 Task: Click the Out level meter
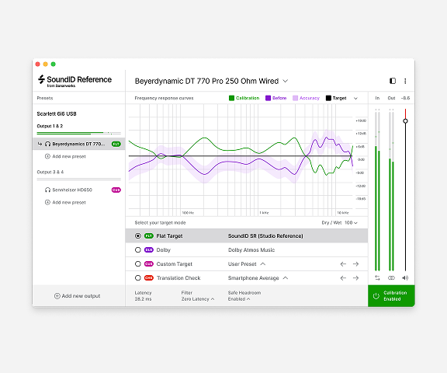pos(391,190)
